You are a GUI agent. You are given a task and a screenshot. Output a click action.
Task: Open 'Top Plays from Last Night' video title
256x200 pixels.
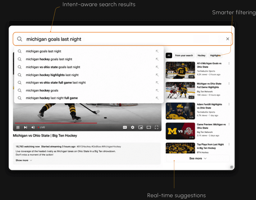[x=210, y=146]
